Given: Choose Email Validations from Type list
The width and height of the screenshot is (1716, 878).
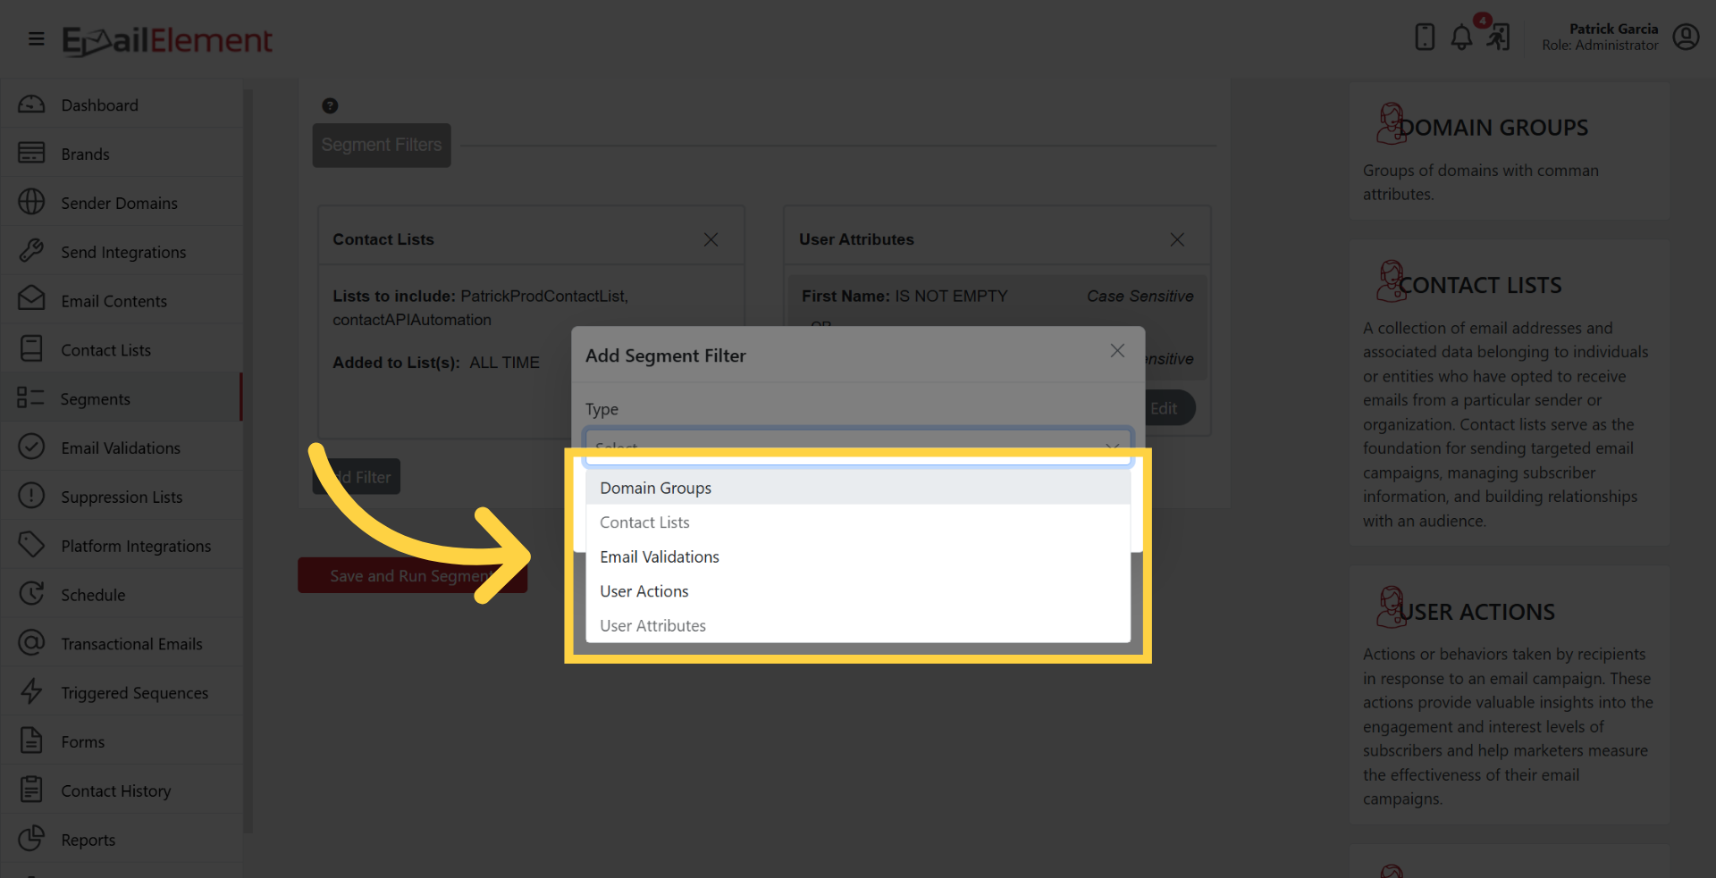Looking at the screenshot, I should click(x=858, y=556).
